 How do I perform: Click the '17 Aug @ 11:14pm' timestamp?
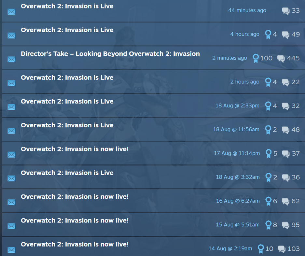(x=237, y=153)
